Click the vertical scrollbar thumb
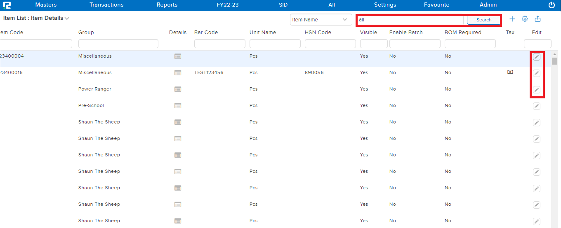This screenshot has height=228, width=561. 554,61
